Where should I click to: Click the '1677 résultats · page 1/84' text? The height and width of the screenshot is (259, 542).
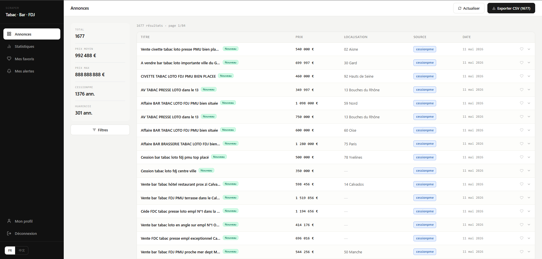(161, 26)
